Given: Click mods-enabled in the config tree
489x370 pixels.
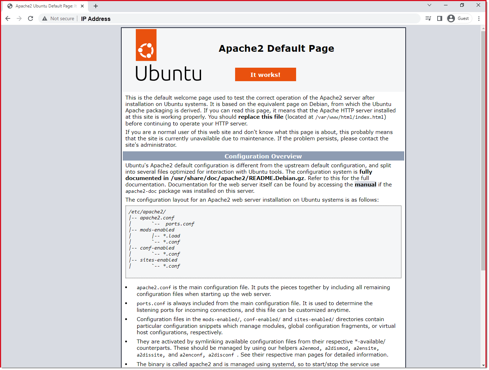Looking at the screenshot, I should tap(157, 230).
